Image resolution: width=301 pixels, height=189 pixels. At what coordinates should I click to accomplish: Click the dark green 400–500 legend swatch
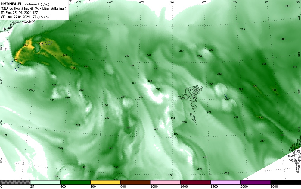[75, 182]
